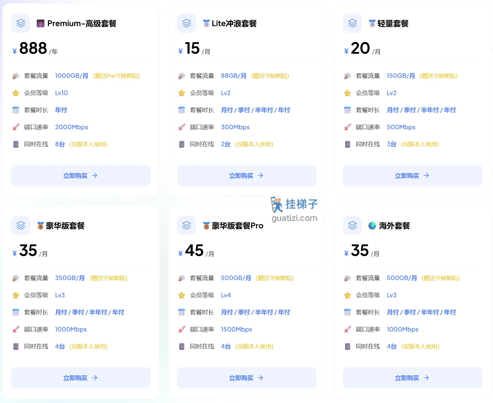Click the star icon for 会员等级 on Premium card
Viewport: 493px width, 403px height.
click(x=16, y=93)
